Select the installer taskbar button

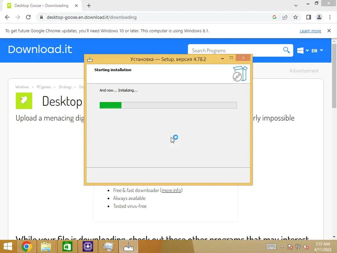(129, 246)
